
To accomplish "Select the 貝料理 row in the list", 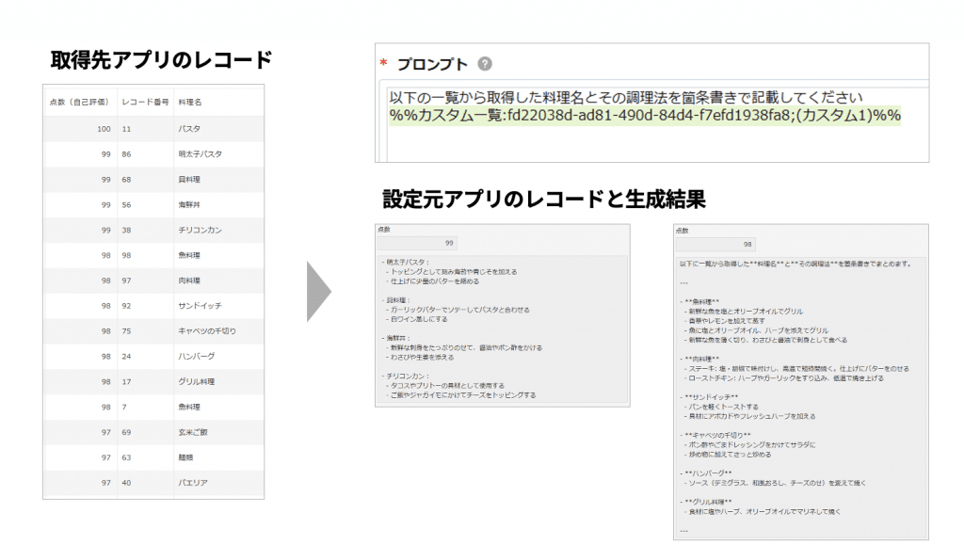I will point(190,179).
